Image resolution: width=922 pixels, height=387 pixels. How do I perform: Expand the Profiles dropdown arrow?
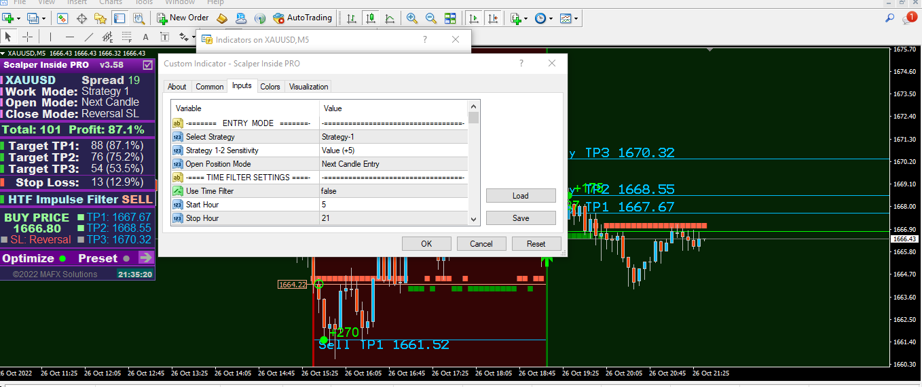(x=43, y=18)
